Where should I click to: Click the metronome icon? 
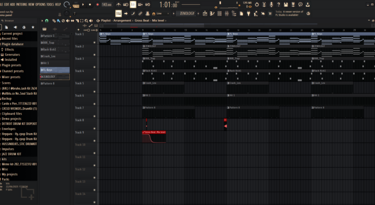[118, 5]
